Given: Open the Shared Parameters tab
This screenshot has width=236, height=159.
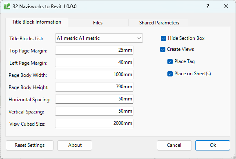Looking at the screenshot, I should pos(159,23).
